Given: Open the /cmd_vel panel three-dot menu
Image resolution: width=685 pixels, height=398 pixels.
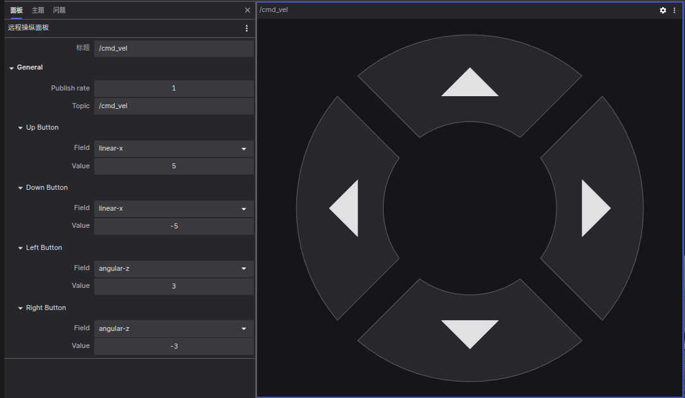Looking at the screenshot, I should [x=674, y=10].
